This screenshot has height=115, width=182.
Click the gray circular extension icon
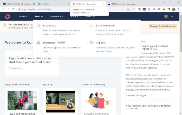pyautogui.click(x=154, y=9)
